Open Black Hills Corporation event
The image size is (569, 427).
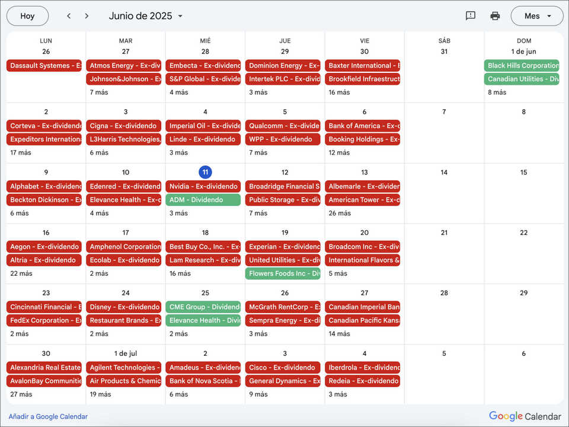[x=522, y=66]
